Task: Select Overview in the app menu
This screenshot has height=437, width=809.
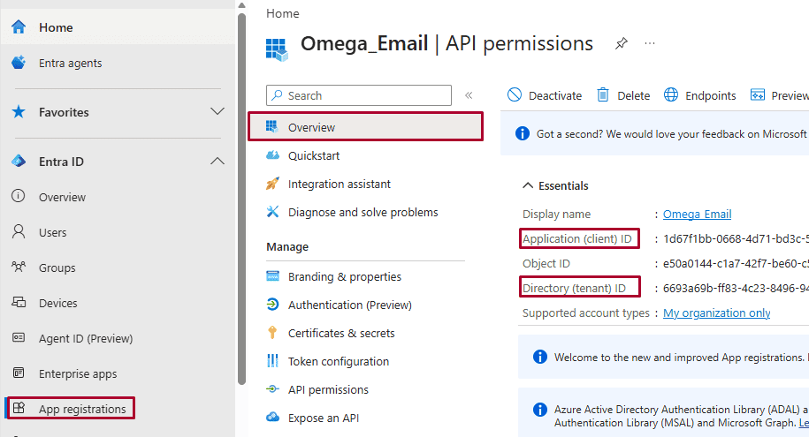Action: (x=365, y=127)
